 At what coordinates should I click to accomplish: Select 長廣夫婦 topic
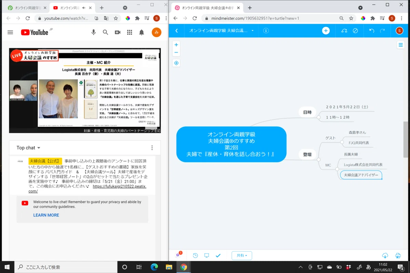tap(351, 154)
